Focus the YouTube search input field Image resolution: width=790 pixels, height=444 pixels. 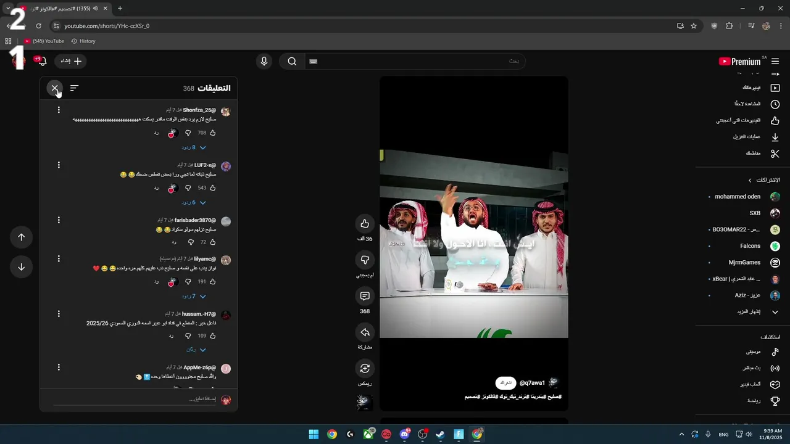(415, 61)
